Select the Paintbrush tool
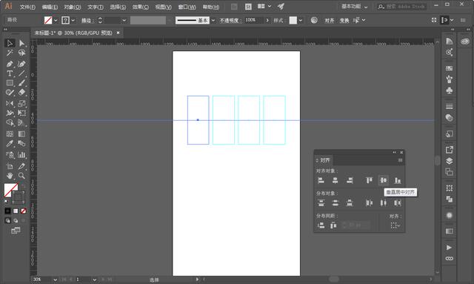Image resolution: width=474 pixels, height=284 pixels. [21, 82]
